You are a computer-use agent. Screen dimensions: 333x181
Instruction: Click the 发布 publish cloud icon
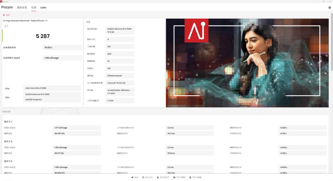[132, 177]
